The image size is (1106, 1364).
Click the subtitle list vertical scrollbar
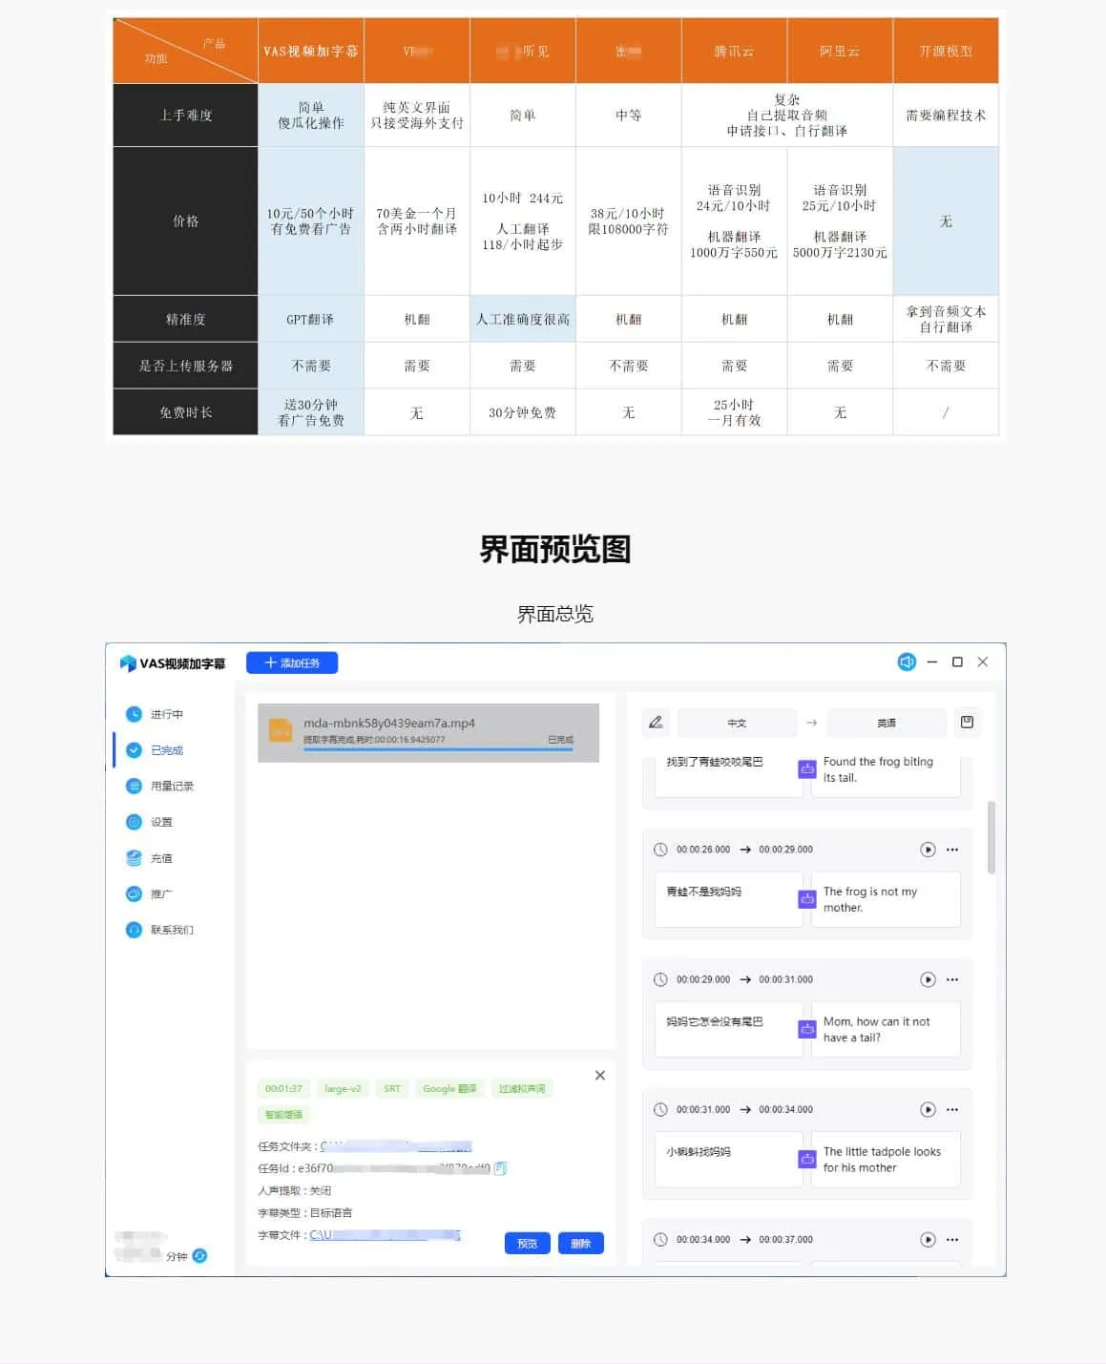pyautogui.click(x=991, y=837)
